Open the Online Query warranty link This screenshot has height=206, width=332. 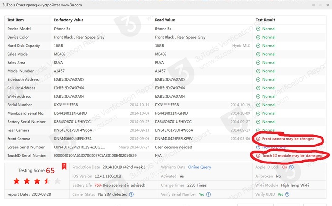[200, 167]
